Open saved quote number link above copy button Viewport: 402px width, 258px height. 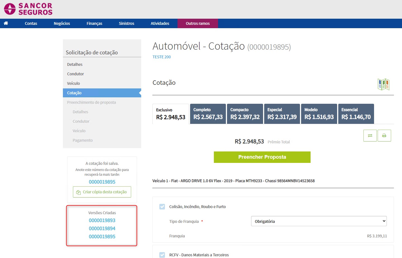click(102, 182)
